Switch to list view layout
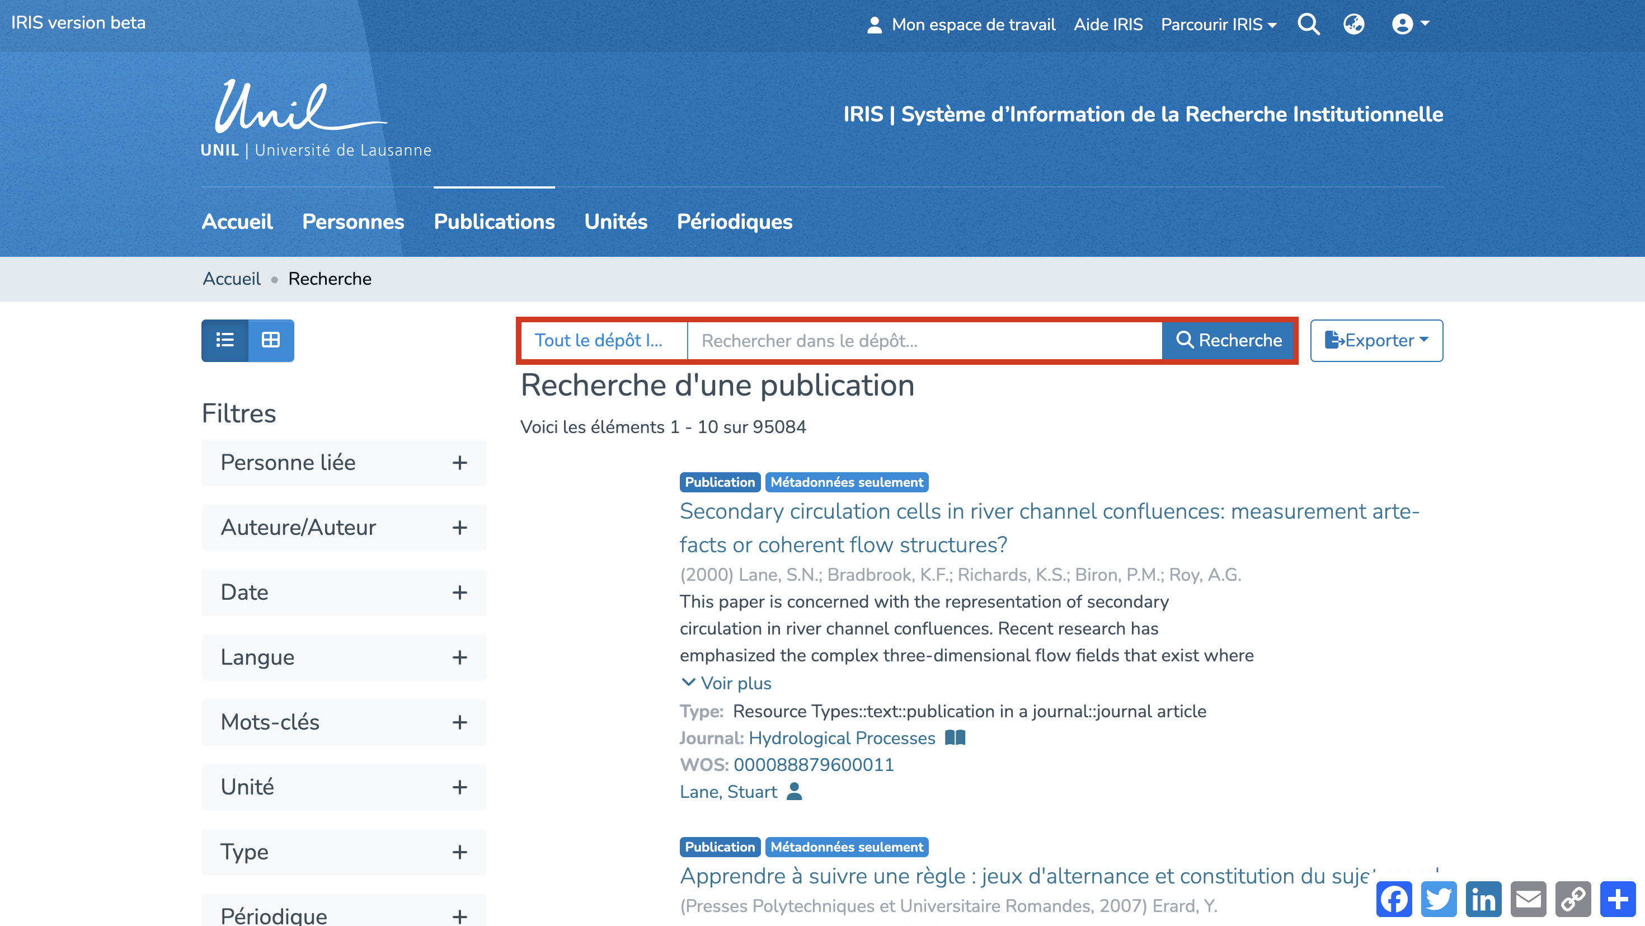This screenshot has height=926, width=1645. click(225, 340)
